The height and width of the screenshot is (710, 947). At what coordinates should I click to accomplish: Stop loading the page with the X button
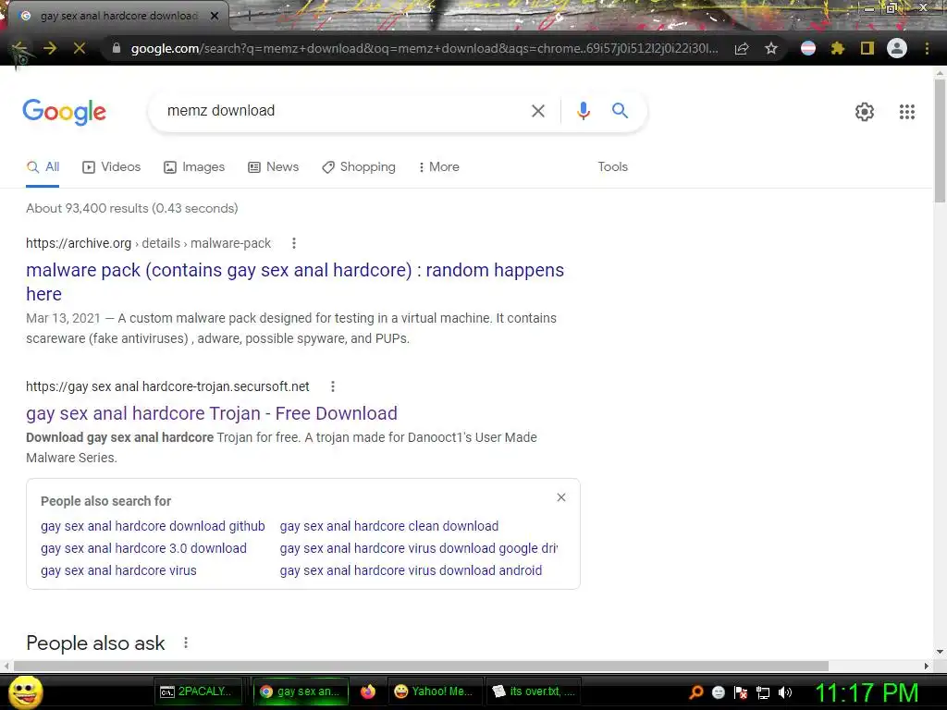pyautogui.click(x=80, y=48)
